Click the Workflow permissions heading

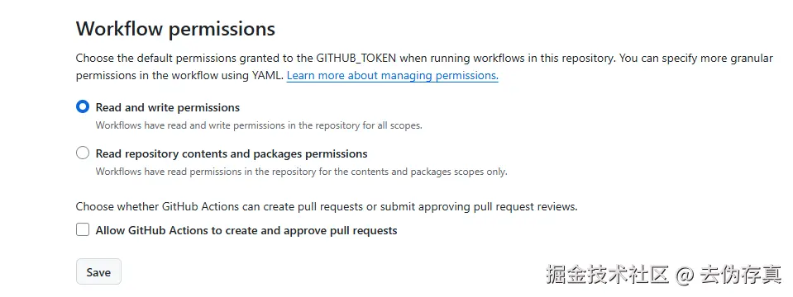coord(175,29)
